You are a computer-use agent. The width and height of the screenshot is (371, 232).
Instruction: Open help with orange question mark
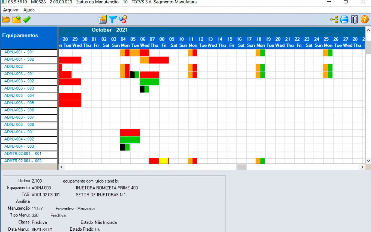click(364, 19)
